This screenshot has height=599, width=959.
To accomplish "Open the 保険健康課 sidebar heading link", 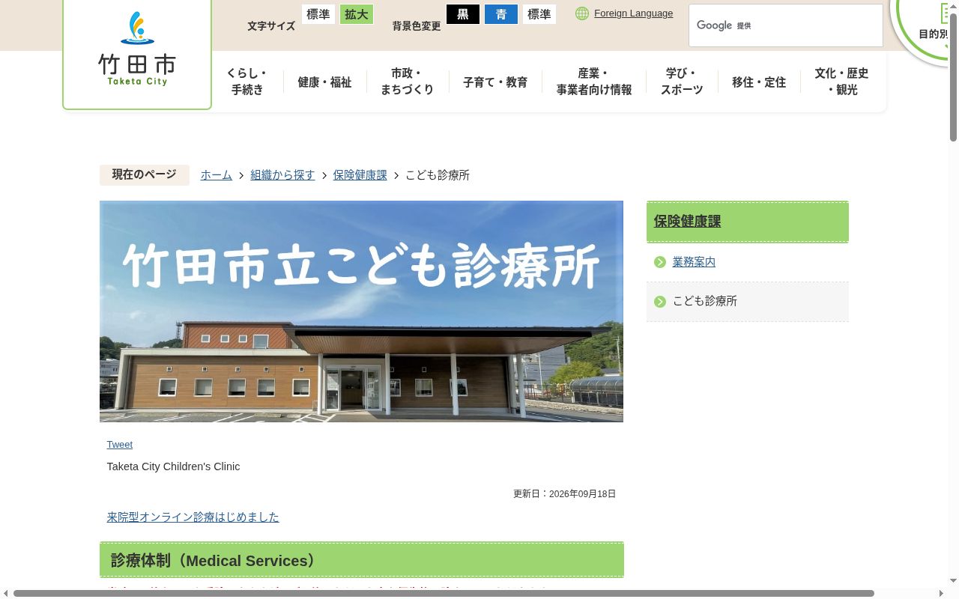I will coord(687,222).
